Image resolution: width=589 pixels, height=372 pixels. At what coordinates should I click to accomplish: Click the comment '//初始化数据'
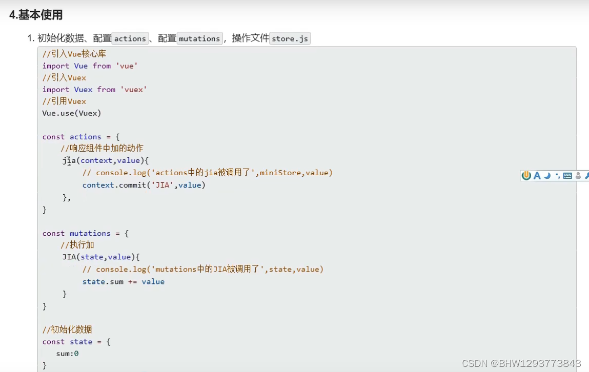pyautogui.click(x=67, y=329)
